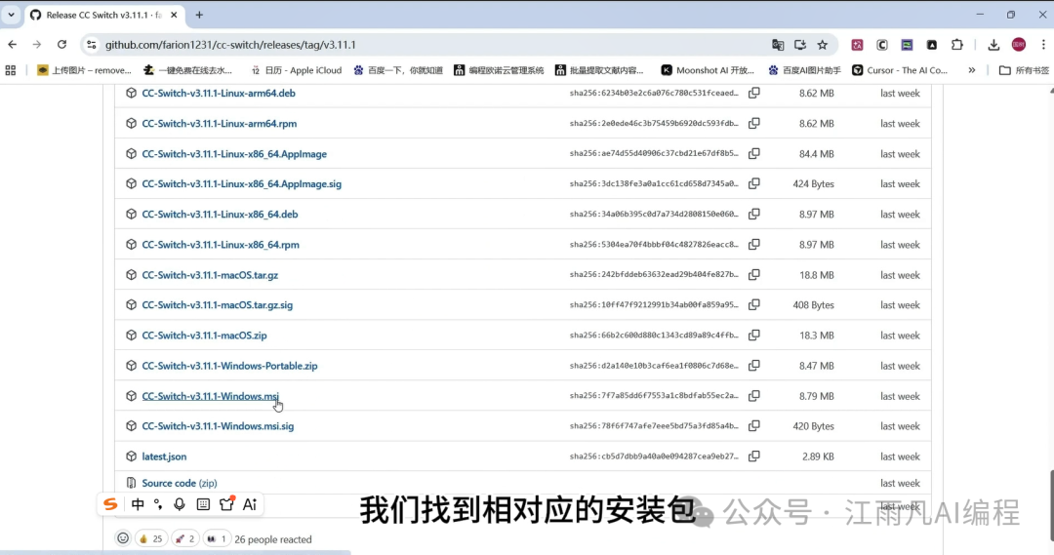Copy sha256 of Linux-x86_64.deb

pos(754,214)
